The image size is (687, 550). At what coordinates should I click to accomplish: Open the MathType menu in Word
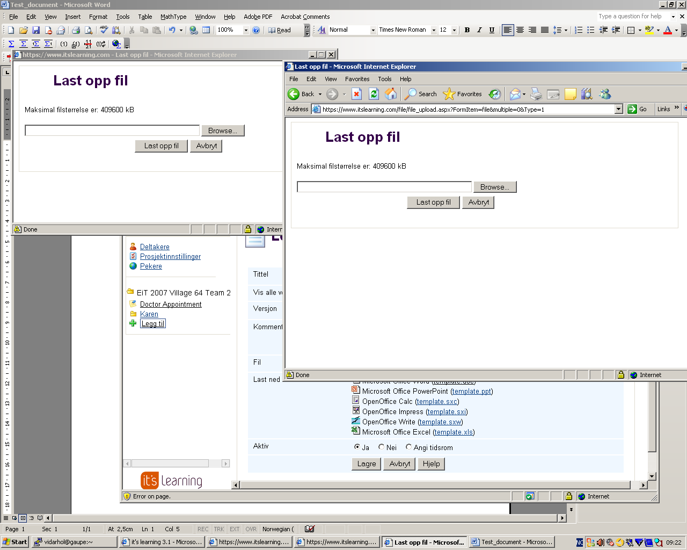[173, 17]
